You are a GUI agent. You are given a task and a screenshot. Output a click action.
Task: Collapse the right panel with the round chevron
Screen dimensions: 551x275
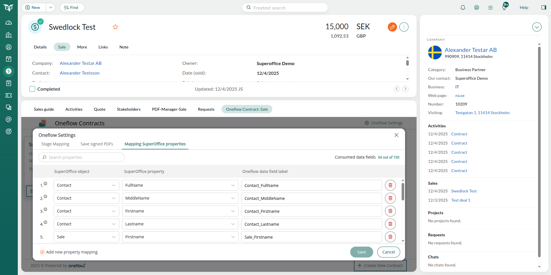pos(537,27)
